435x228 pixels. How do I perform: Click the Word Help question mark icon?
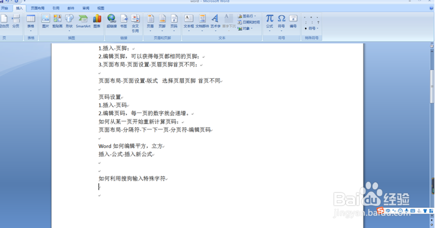432,8
